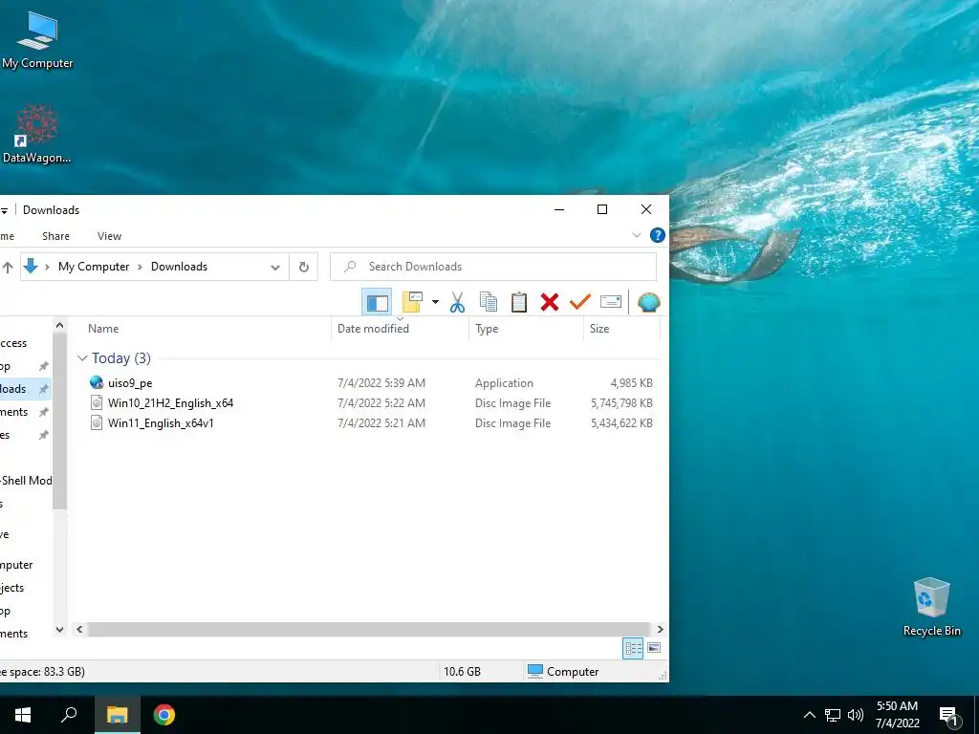This screenshot has height=734, width=979.
Task: Expand the breadcrumb chevron after My Computer
Action: 140,268
